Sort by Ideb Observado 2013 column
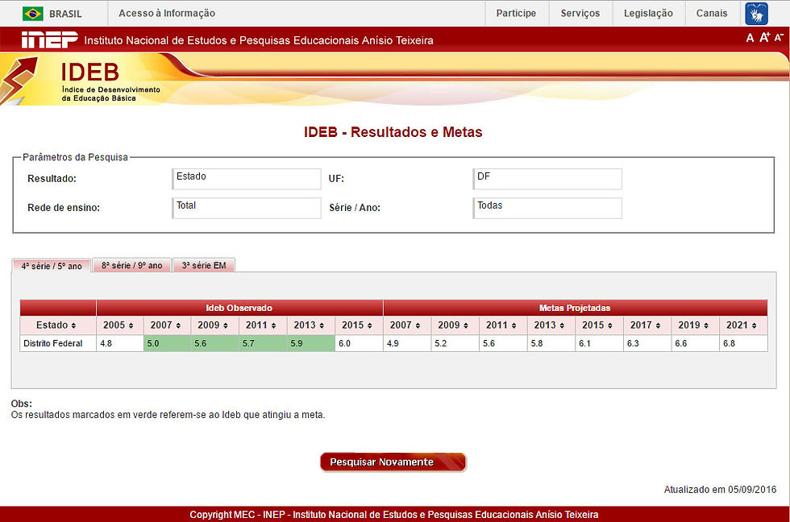This screenshot has height=522, width=790. [x=310, y=325]
